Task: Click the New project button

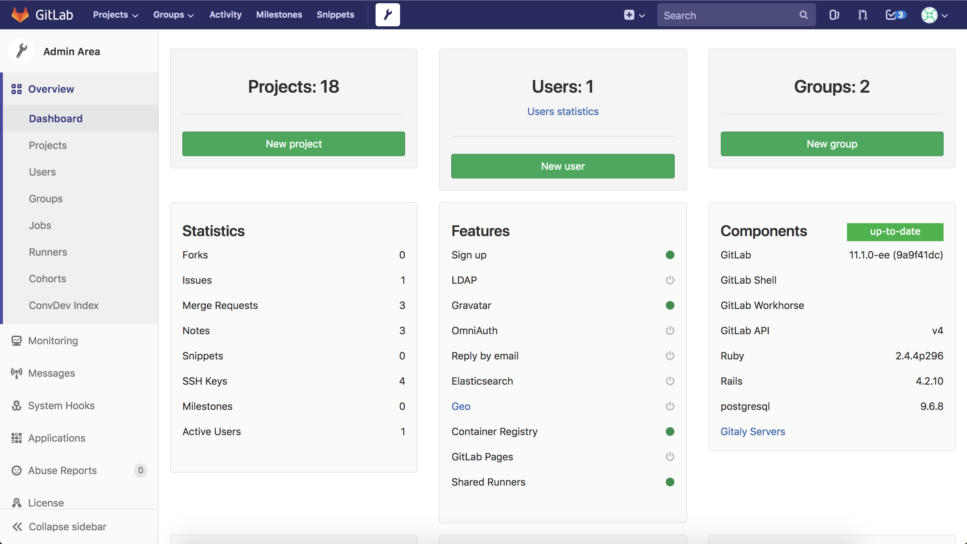Action: point(293,144)
